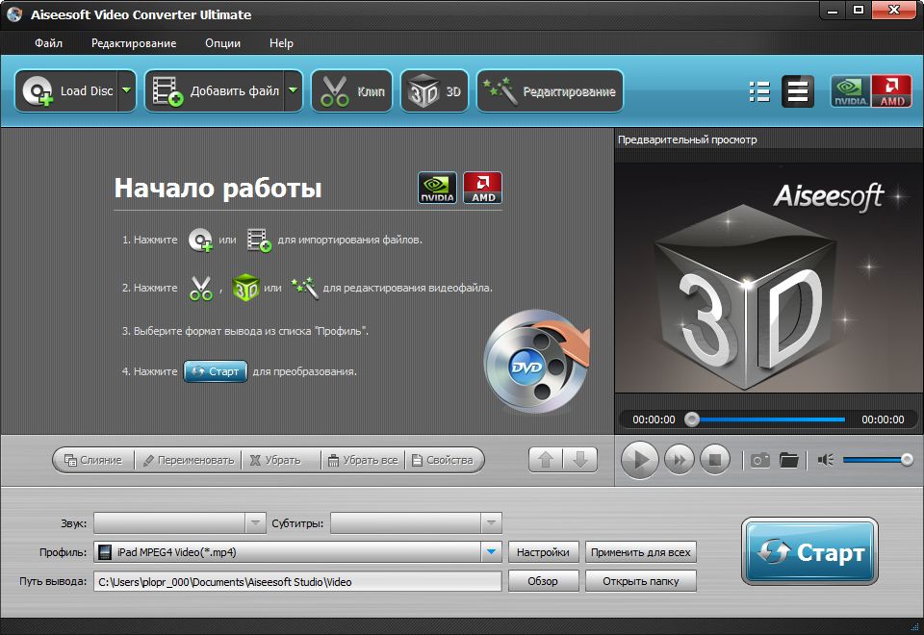Click the AMD acceleration icon in the toolbar
Screen dimensions: 924x635
891,91
